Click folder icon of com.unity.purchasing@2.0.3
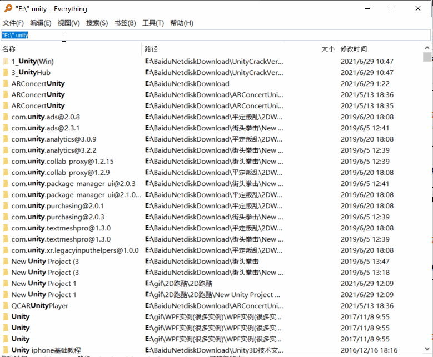Screen dimensions: 433x357 (x=6, y=217)
